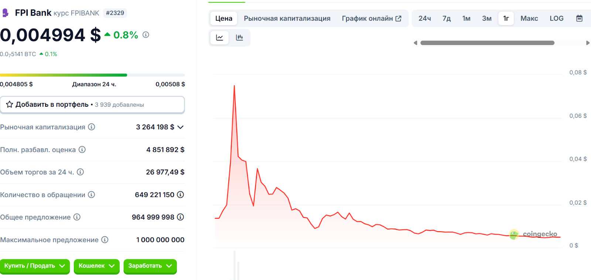Switch to Рыночная капитализация chart tab
The height and width of the screenshot is (280, 591).
coord(287,18)
